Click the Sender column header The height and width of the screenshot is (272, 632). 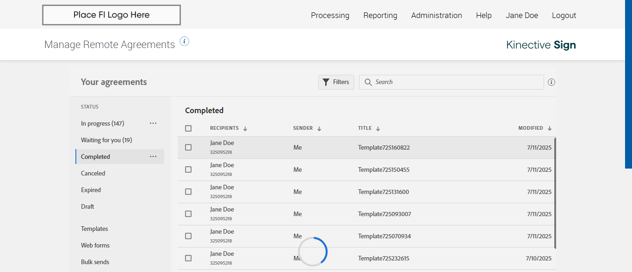303,128
